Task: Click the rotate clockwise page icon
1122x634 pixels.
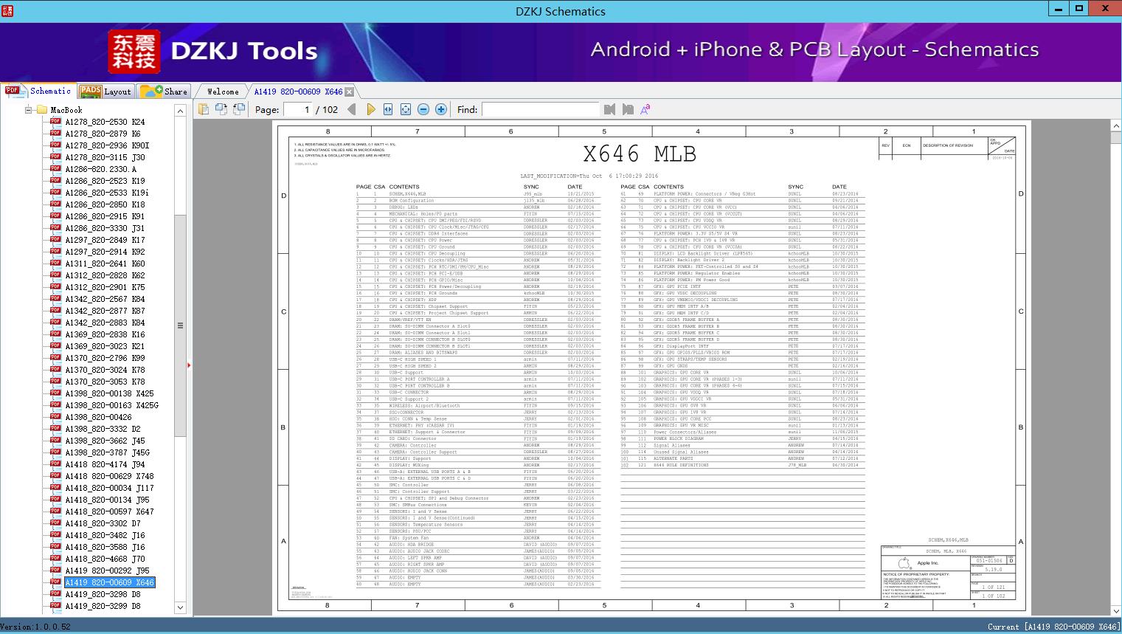Action: (239, 109)
